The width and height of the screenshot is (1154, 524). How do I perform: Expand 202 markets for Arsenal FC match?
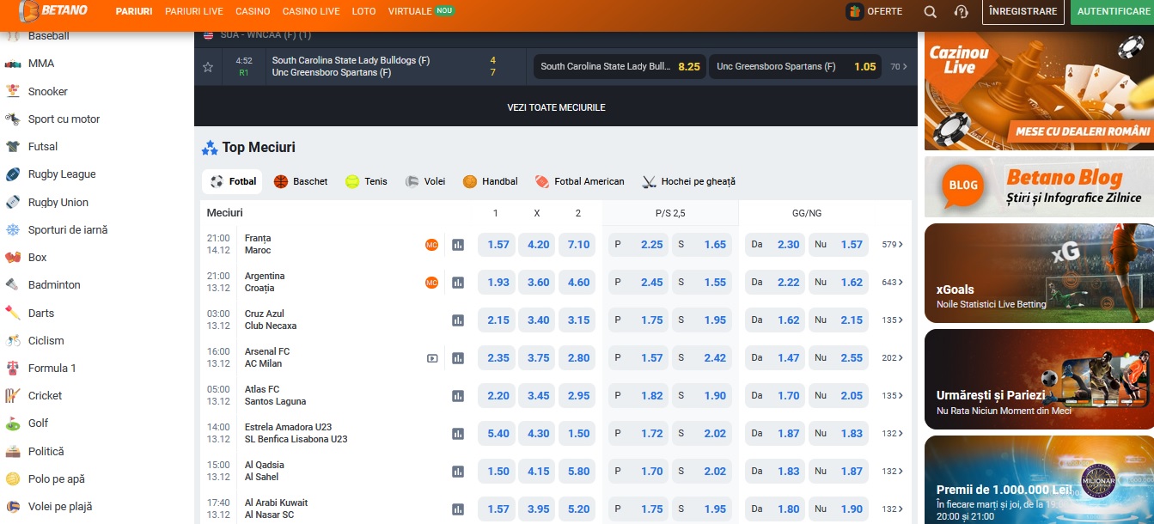[893, 358]
